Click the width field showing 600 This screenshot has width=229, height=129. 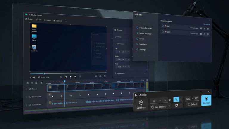[188, 99]
